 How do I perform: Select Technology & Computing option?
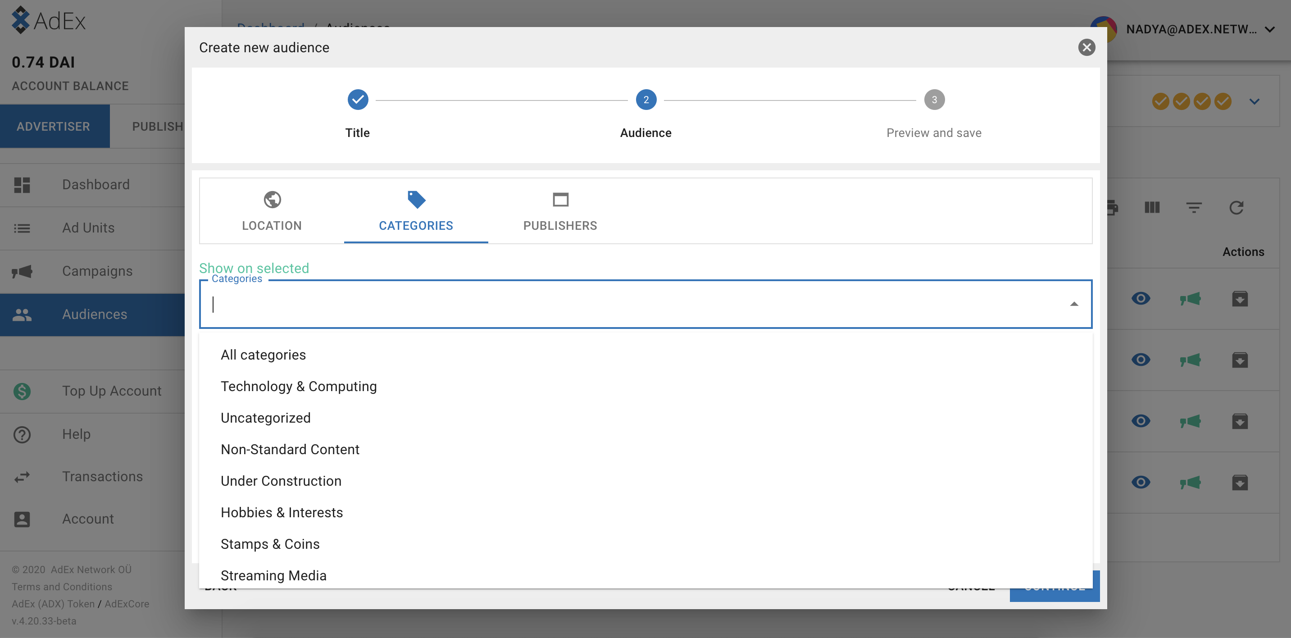point(645,387)
